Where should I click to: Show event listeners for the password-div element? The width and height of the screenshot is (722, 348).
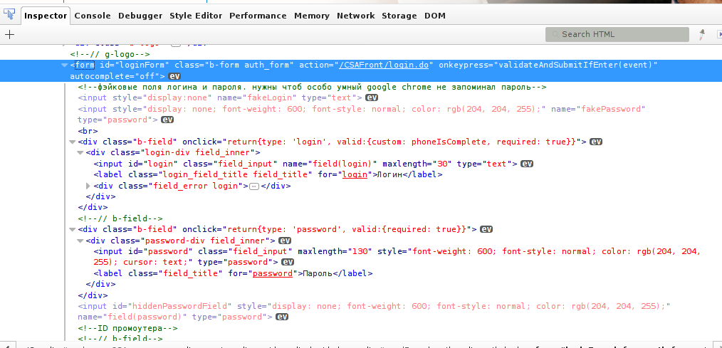[285, 241]
